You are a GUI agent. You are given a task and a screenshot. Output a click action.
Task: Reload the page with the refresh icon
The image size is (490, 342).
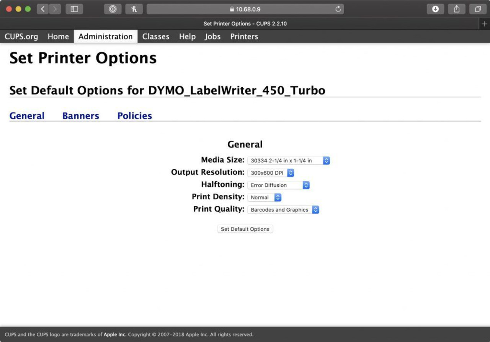338,9
